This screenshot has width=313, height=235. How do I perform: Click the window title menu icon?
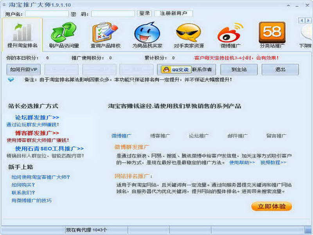point(4,5)
